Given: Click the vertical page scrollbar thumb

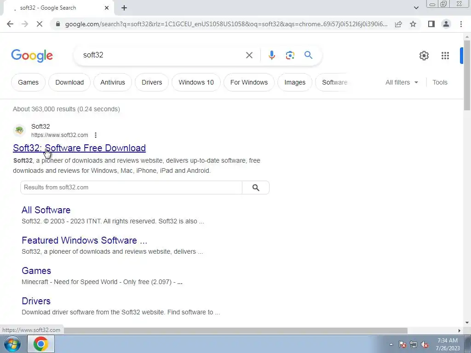Looking at the screenshot, I should [467, 75].
